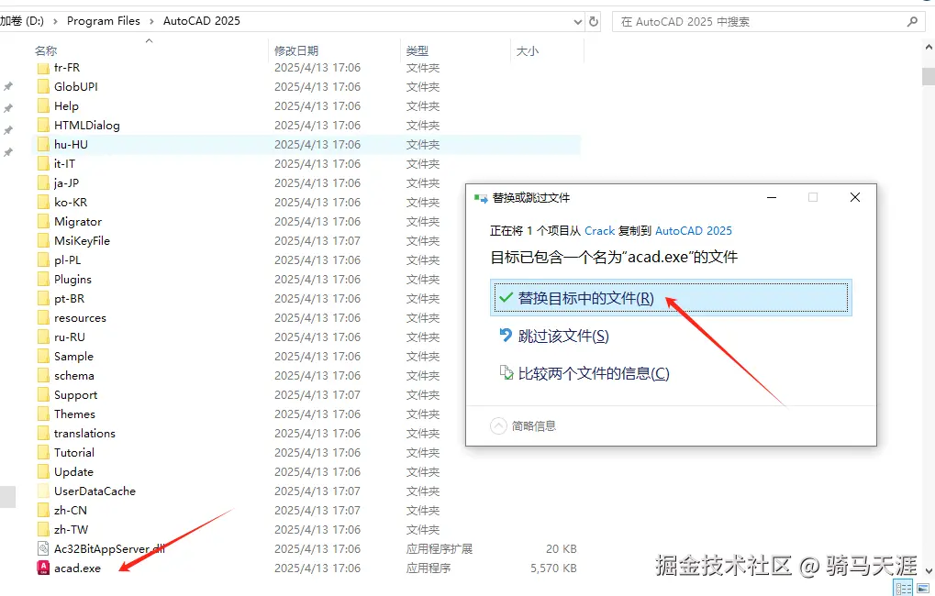Select the ja-JP folder name
Image resolution: width=935 pixels, height=596 pixels.
66,183
